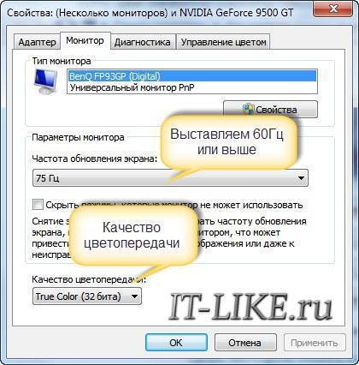This screenshot has height=365, width=359.
Task: Click the Применить button
Action: (x=314, y=343)
